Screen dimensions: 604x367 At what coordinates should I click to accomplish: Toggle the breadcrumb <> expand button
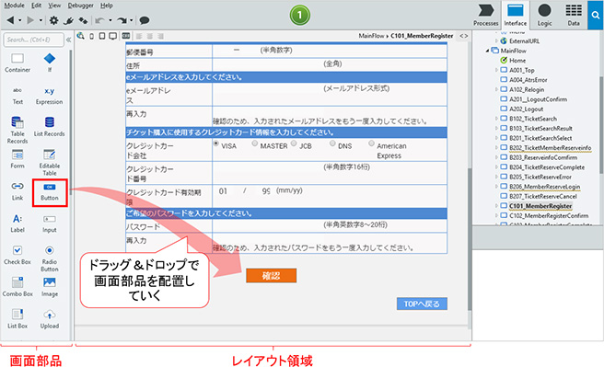pos(464,36)
